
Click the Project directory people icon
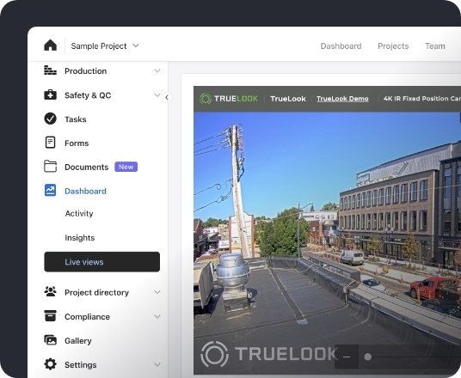click(50, 291)
